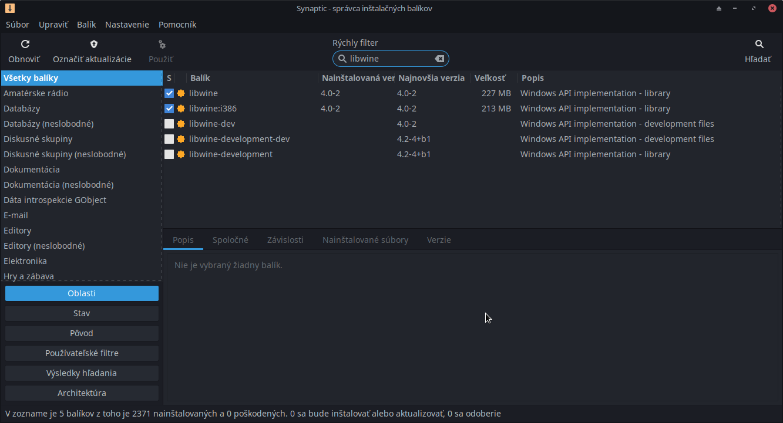The width and height of the screenshot is (783, 423).
Task: Click the Výsledky hľadania button
Action: (82, 373)
